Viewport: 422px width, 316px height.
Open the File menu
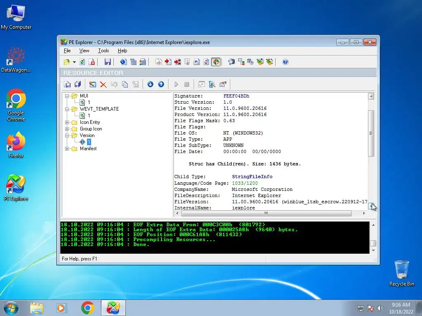67,51
